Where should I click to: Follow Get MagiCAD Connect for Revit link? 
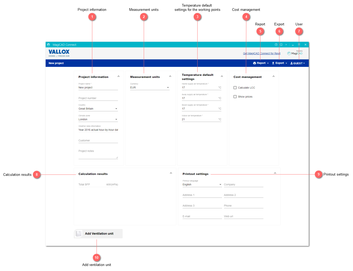[262, 53]
